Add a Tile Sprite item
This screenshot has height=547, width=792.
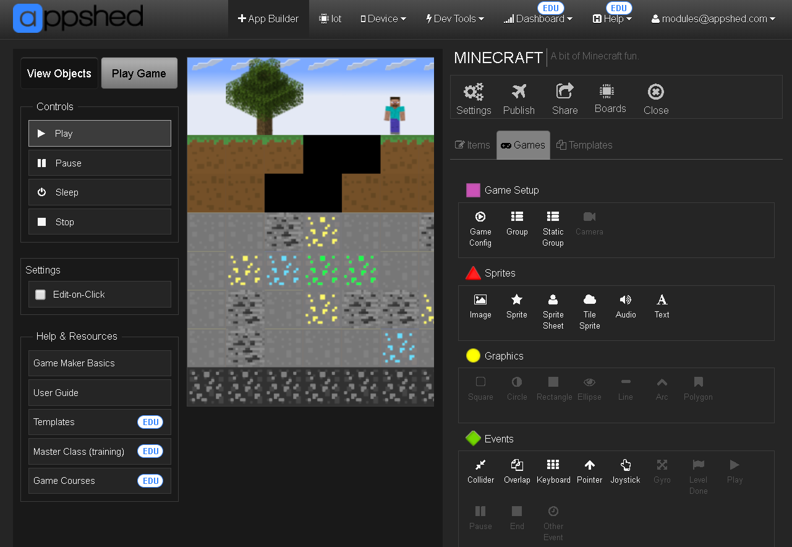click(589, 311)
